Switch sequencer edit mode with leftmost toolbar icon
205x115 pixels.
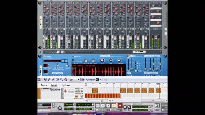(x=39, y=80)
